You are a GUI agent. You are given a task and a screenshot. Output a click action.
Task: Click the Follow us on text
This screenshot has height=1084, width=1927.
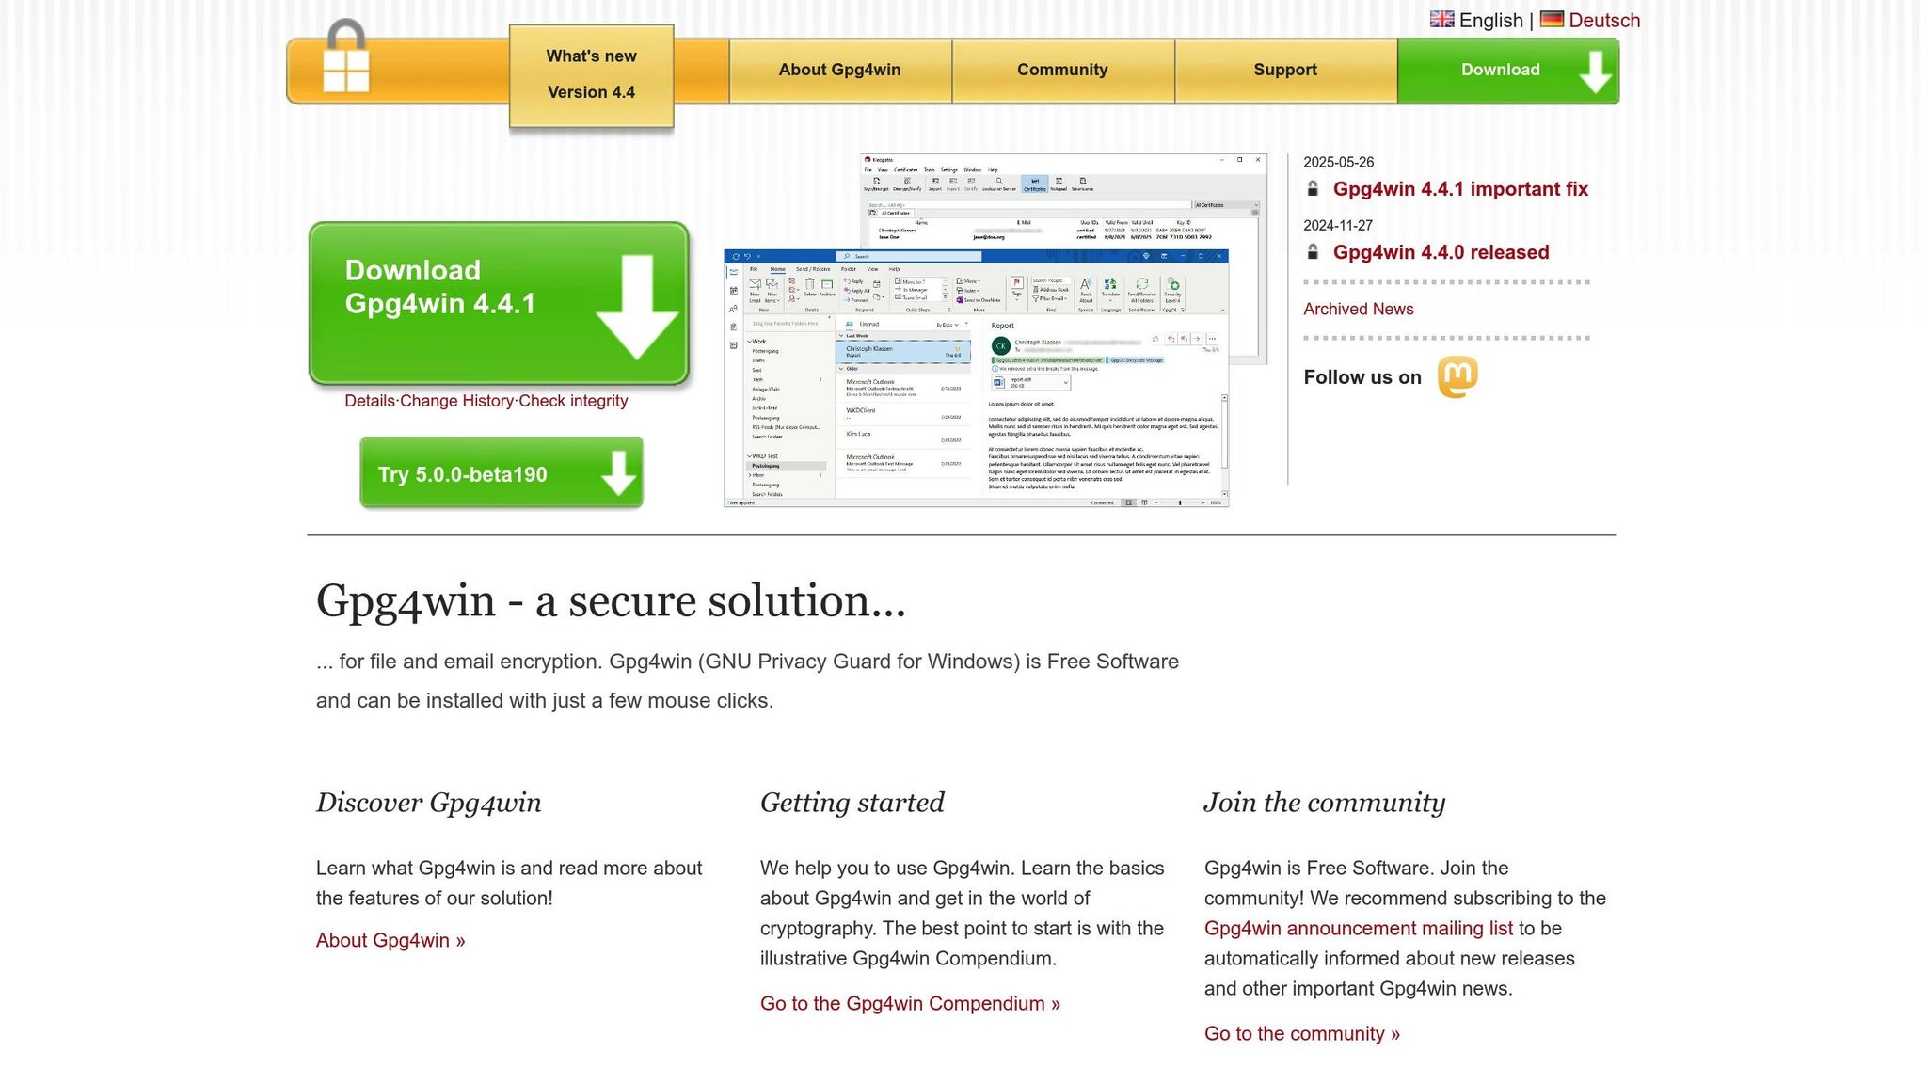click(1362, 377)
